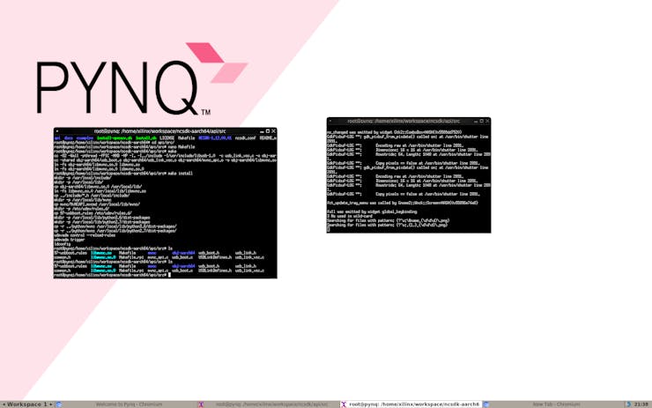Minimize the ncsdk/api/src terminal window
Screen dimensions: 652x408
point(476,122)
